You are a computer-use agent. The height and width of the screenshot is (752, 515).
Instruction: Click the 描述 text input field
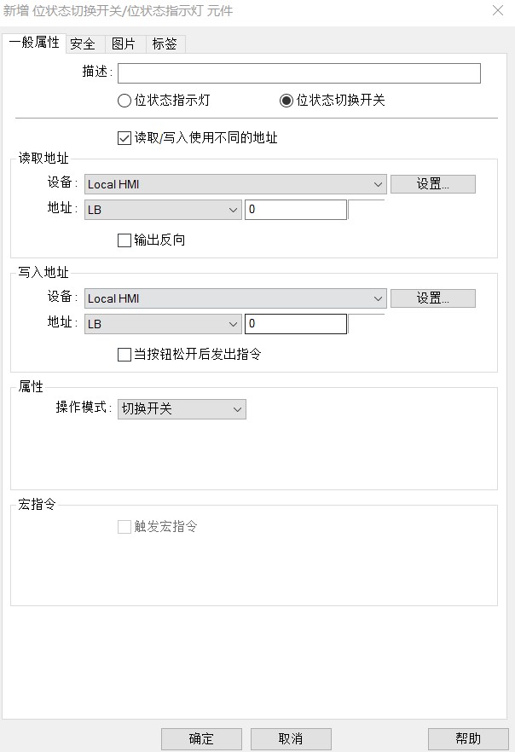coord(298,73)
